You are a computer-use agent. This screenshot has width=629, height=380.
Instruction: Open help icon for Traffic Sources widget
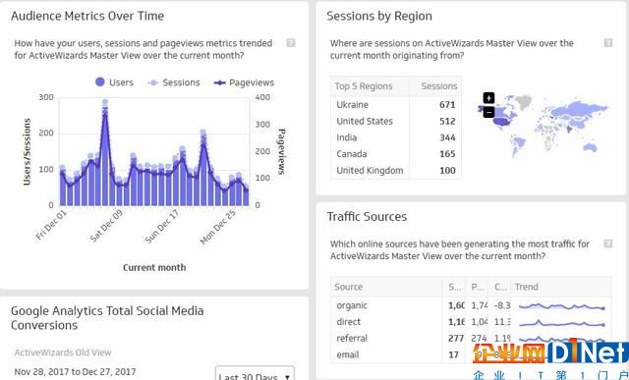click(608, 244)
